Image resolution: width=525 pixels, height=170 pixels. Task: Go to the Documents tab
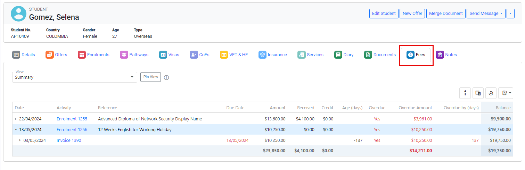click(380, 55)
